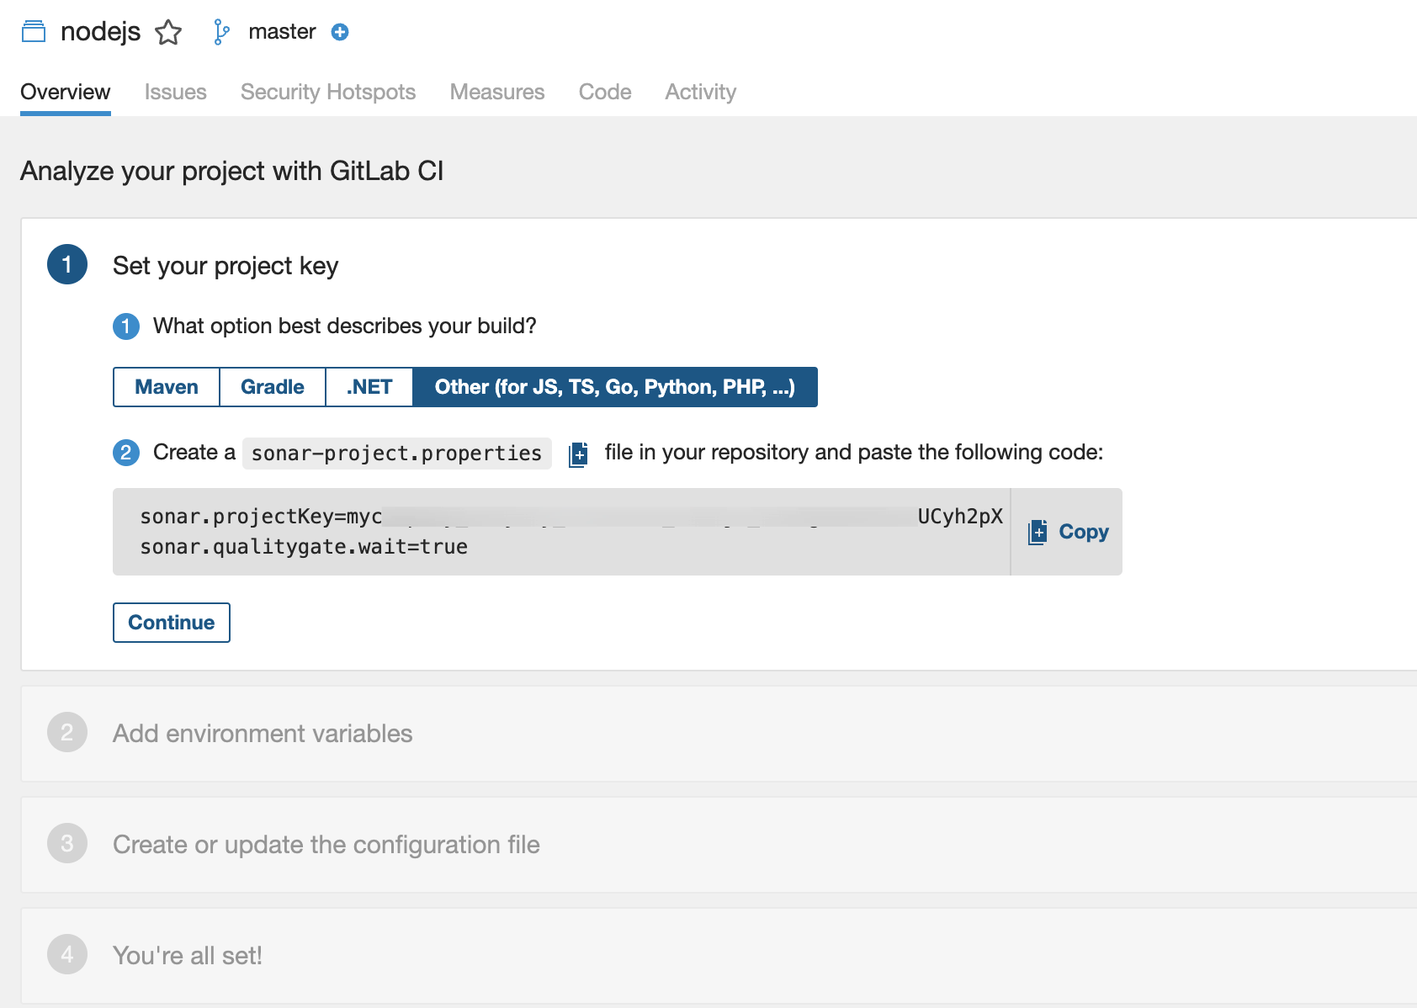Click the step 1 numbered circle
1417x1008 pixels.
pyautogui.click(x=67, y=265)
